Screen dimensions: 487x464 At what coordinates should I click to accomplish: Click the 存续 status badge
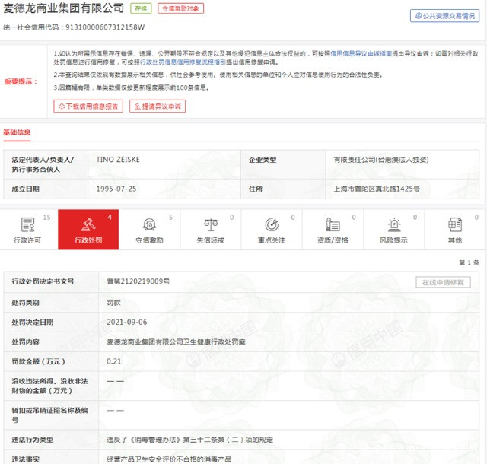click(141, 8)
